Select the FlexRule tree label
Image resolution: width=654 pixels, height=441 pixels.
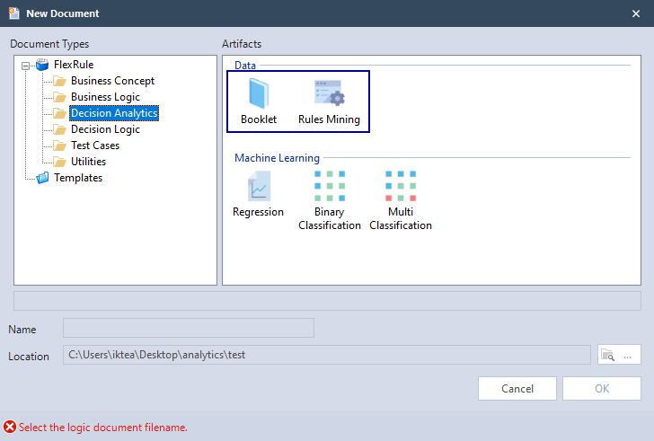(x=74, y=65)
